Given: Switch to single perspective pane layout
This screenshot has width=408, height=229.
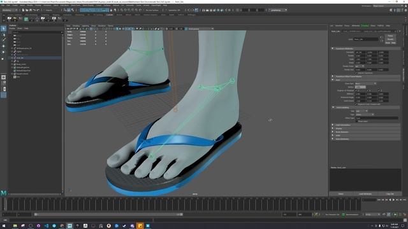Looking at the screenshot, I should click(3, 78).
